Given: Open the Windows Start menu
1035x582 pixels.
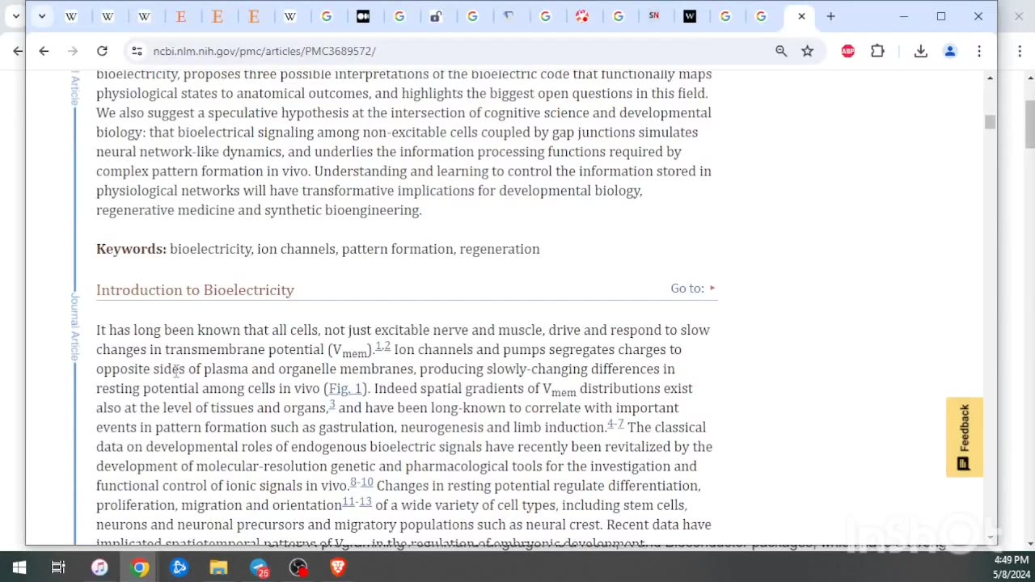Looking at the screenshot, I should pos(19,567).
